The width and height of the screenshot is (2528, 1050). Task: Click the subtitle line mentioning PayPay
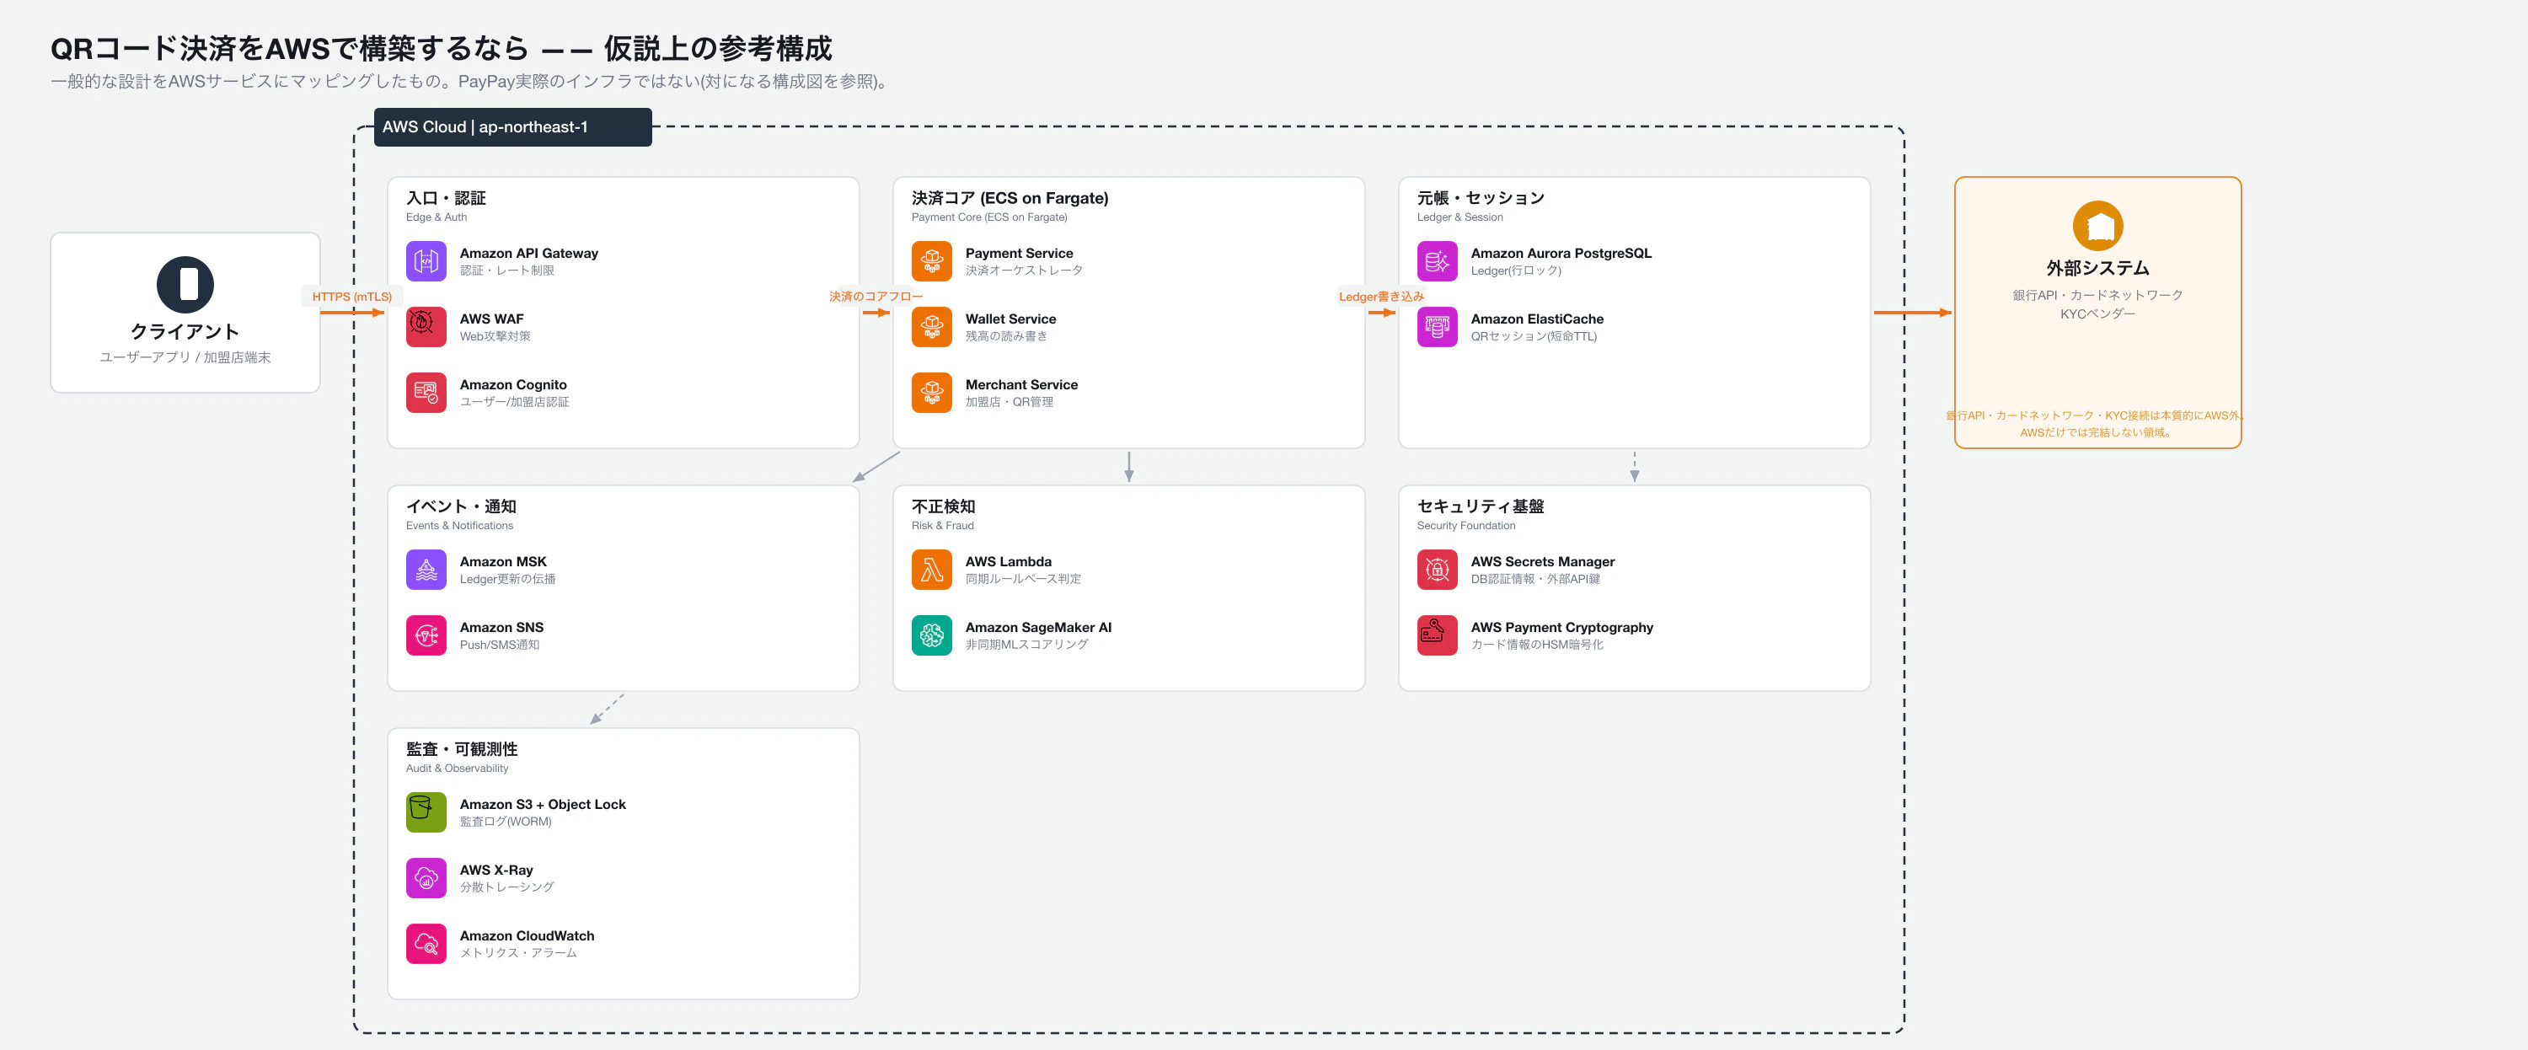(472, 82)
